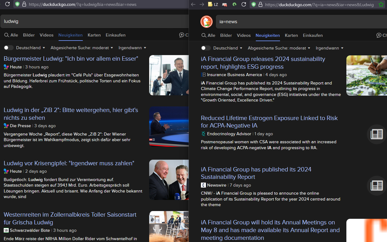Open Deutschland region dropdown in left window

(x=31, y=48)
